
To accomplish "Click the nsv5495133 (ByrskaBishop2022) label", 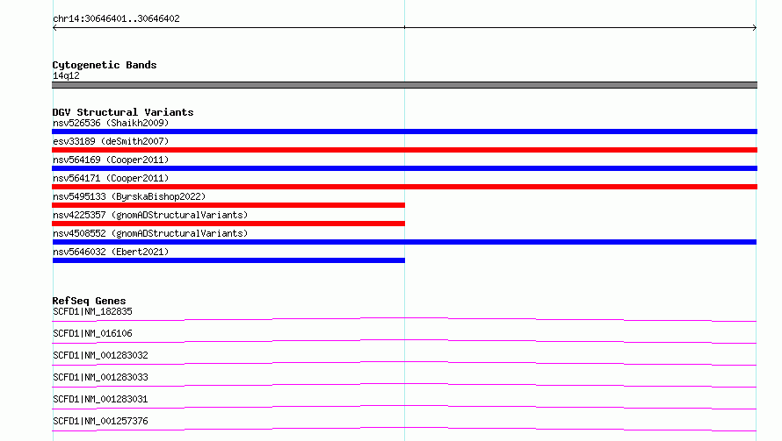I will (129, 196).
